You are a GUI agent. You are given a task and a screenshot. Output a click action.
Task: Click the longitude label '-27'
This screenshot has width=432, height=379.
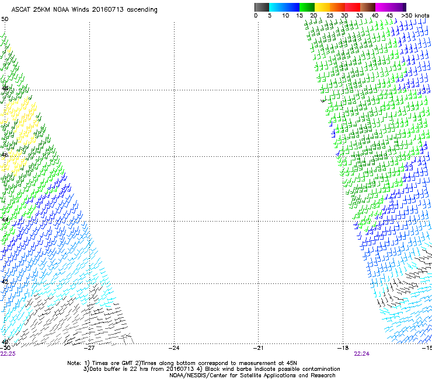pos(89,348)
